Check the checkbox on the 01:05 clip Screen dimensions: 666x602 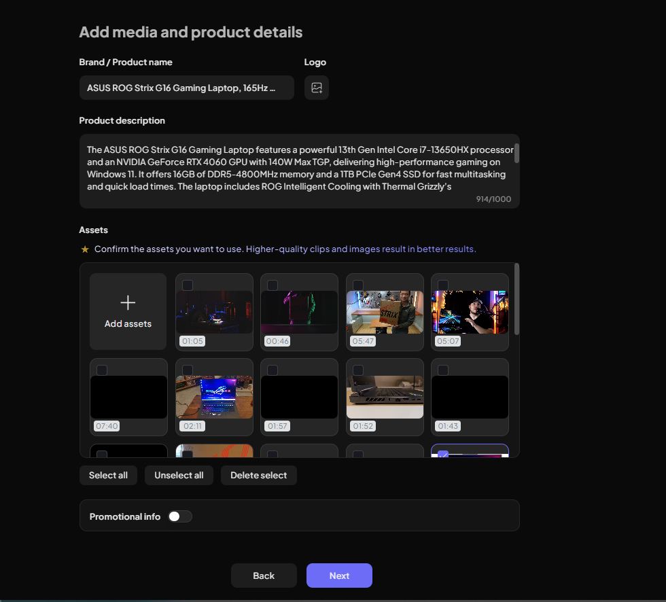[x=188, y=285]
